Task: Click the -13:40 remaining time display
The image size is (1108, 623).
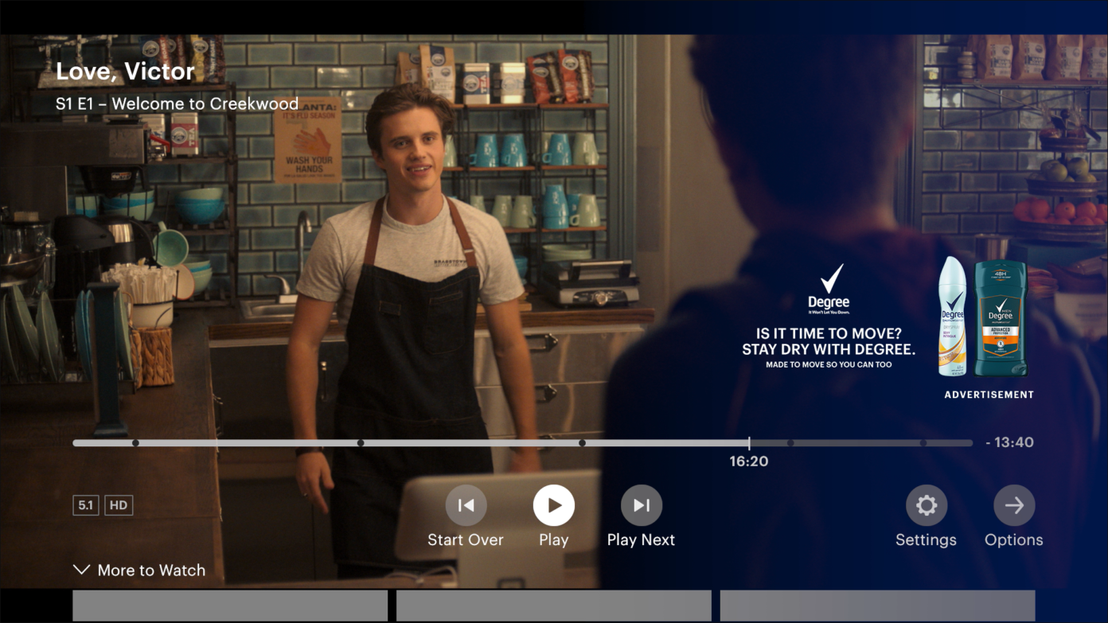Action: coord(1009,442)
